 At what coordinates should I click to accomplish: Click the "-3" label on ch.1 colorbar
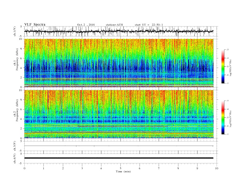point(227,50)
